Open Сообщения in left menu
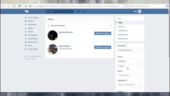This screenshot has width=170, height=96. [x=32, y=25]
